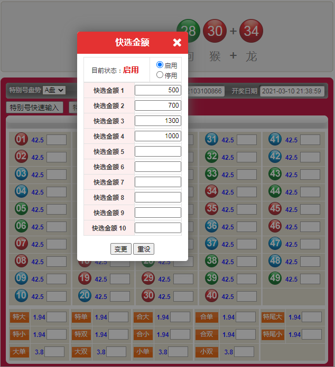
Task: Select the 停用 radio button
Action: 160,75
